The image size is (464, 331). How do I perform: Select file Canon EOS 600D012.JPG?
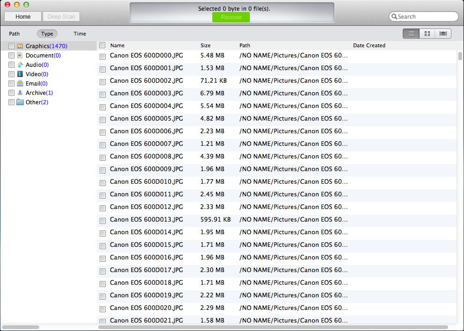146,207
